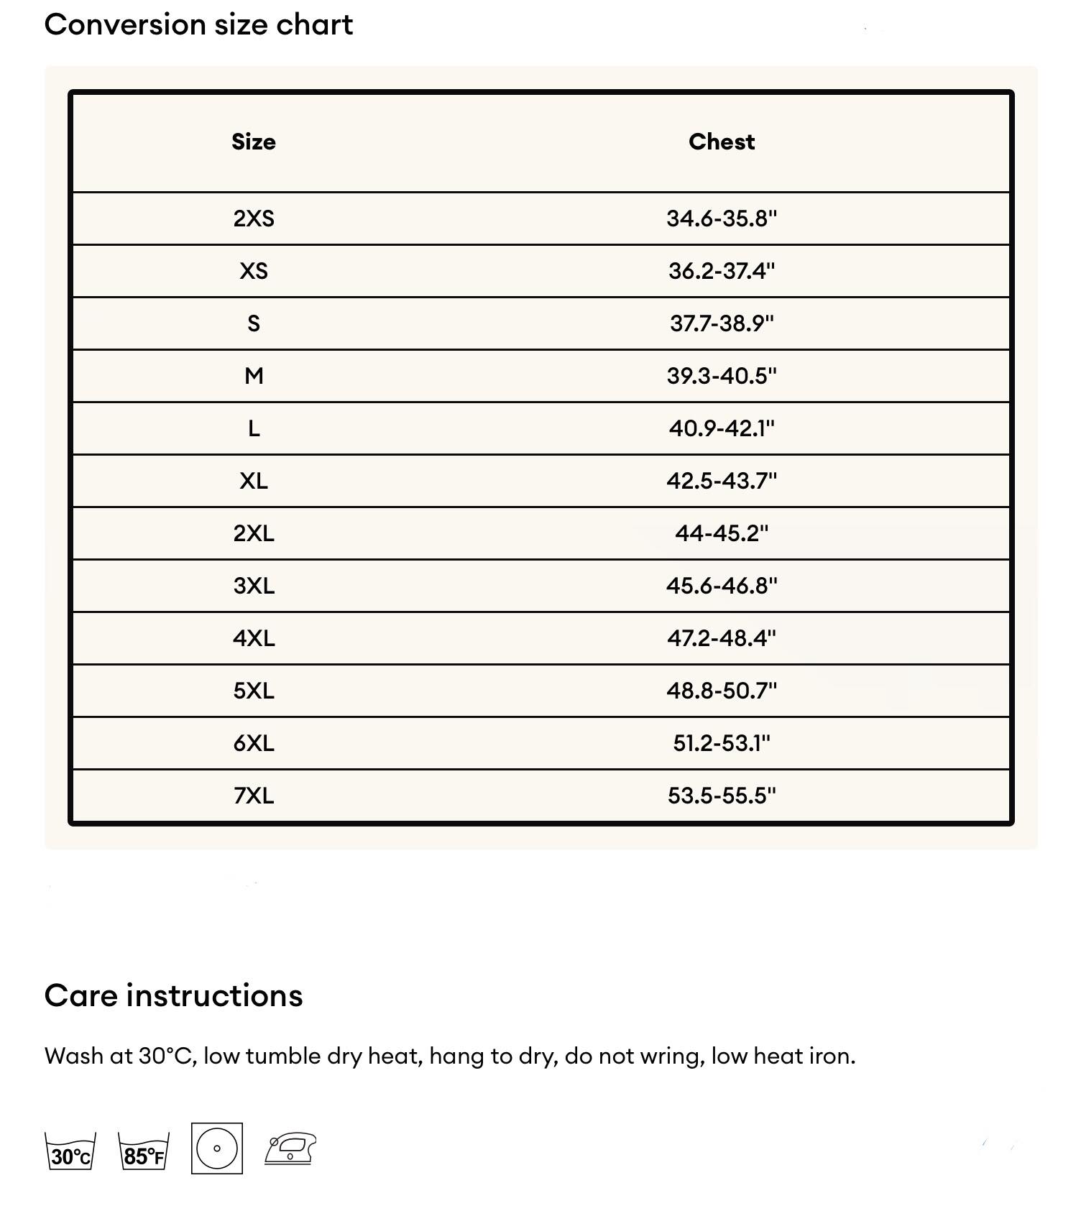Viewport: 1081px width, 1211px height.
Task: Click the Conversion size chart heading
Action: click(198, 25)
